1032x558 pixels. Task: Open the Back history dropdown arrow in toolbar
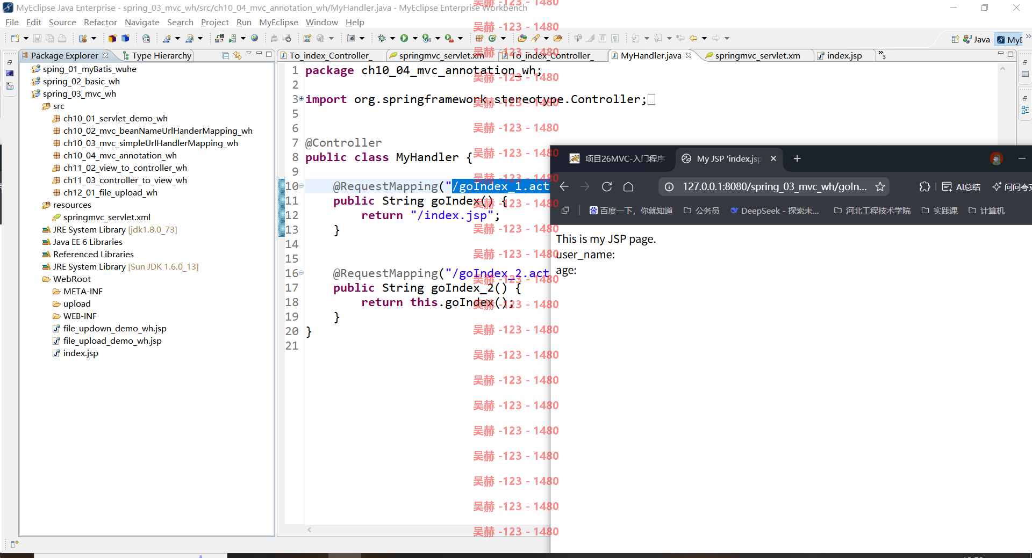pyautogui.click(x=704, y=38)
